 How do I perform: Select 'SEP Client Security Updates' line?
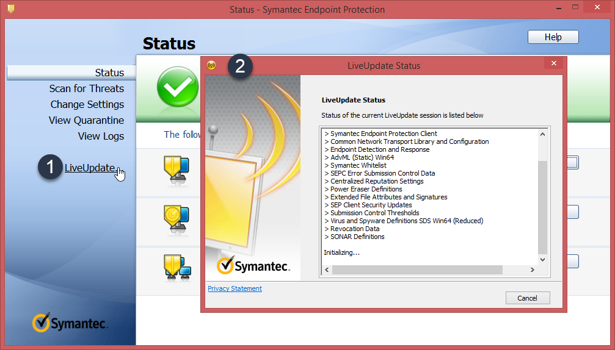368,205
